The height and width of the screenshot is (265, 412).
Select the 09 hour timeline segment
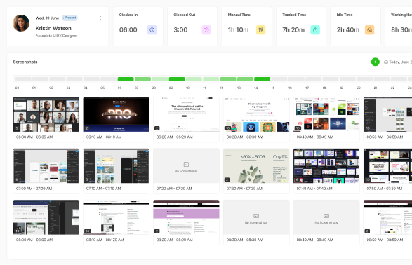pyautogui.click(x=177, y=79)
